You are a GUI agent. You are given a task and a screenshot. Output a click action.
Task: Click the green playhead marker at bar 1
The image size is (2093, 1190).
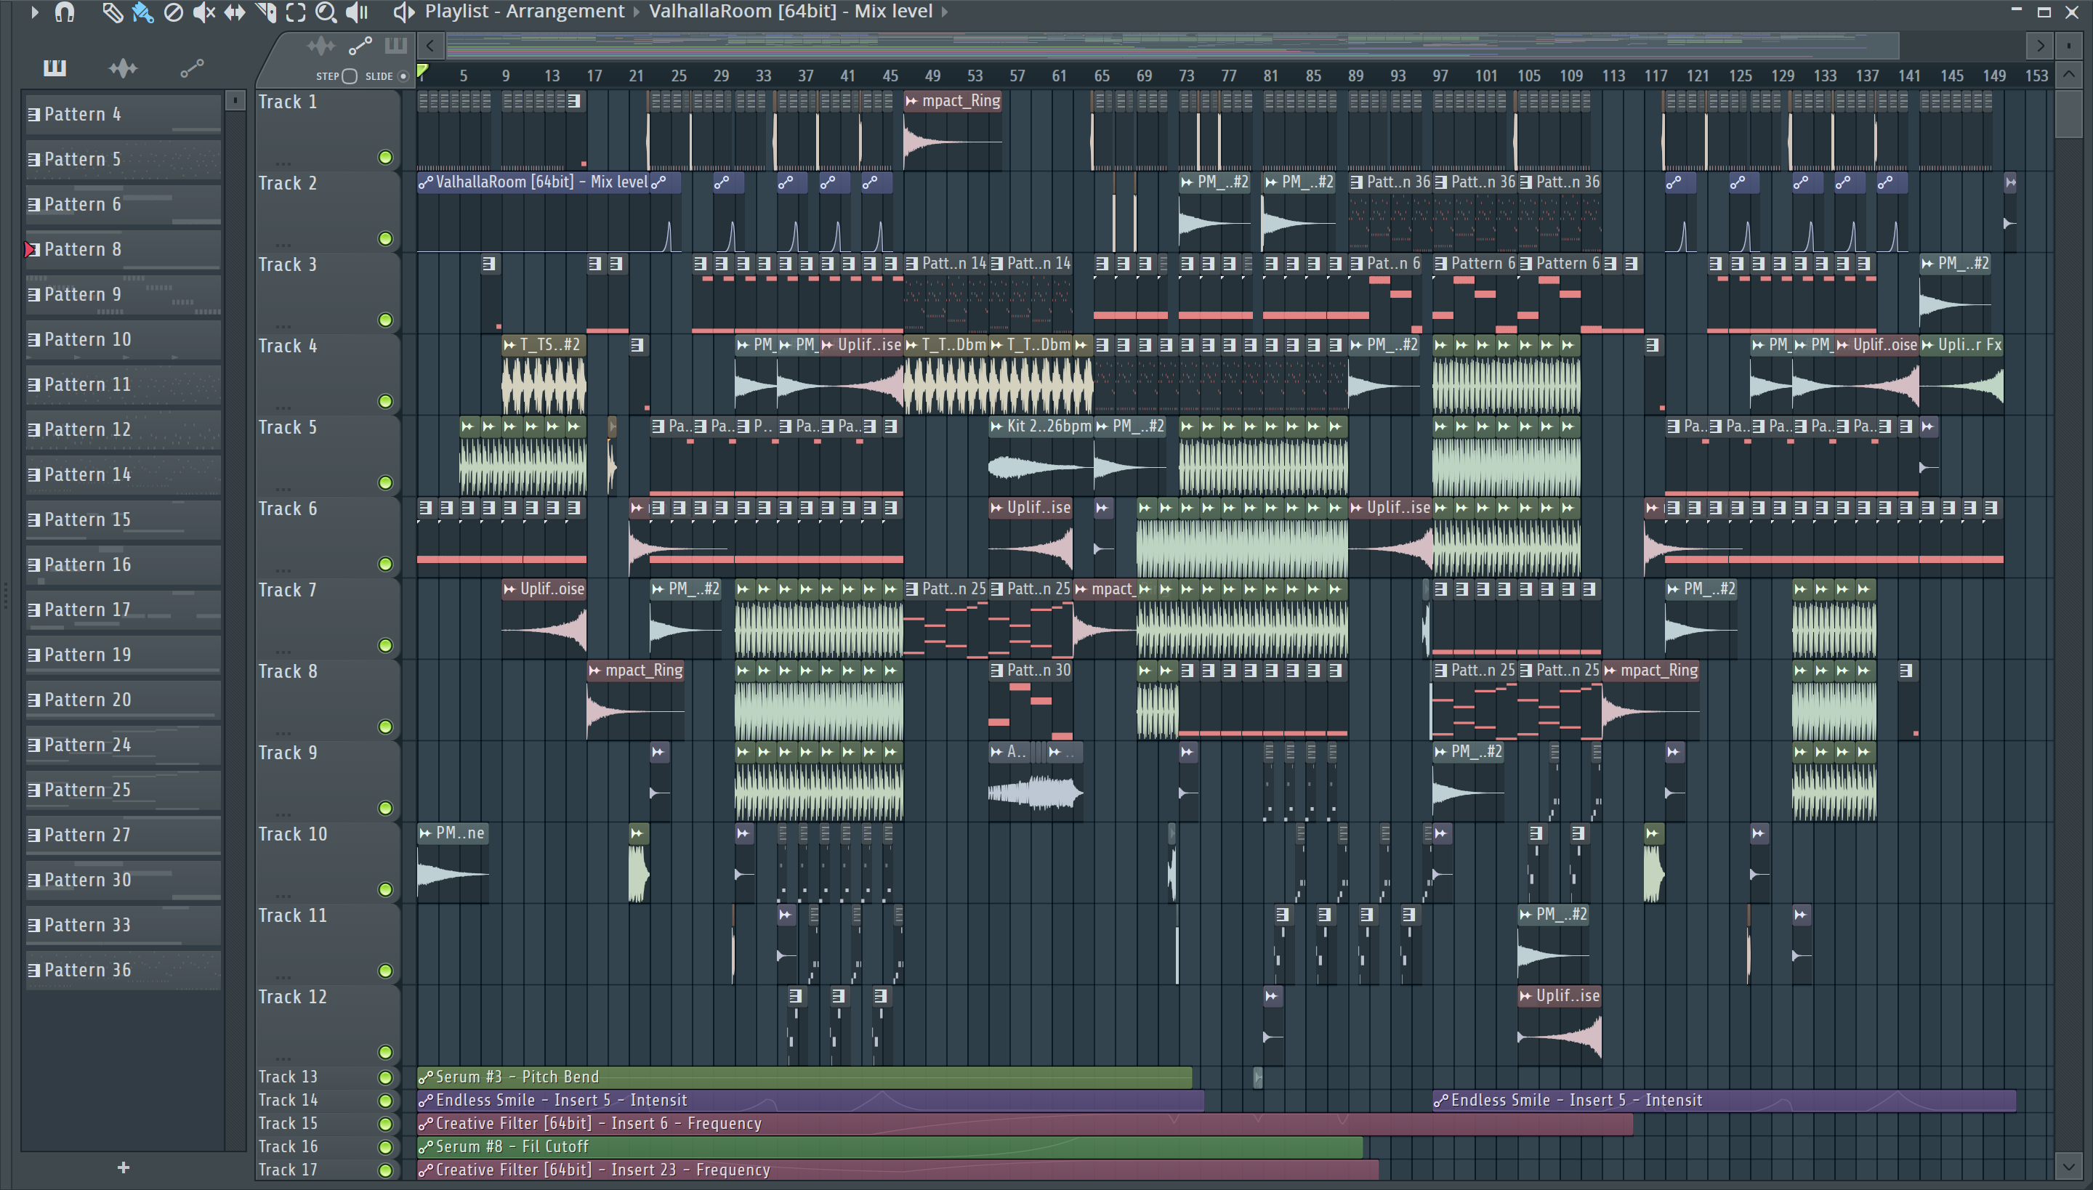point(423,72)
